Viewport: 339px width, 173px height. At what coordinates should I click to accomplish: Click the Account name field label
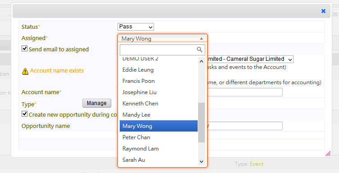pyautogui.click(x=41, y=92)
